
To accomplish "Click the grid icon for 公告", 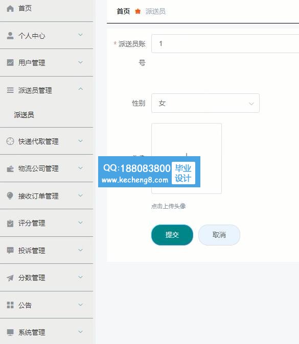I will point(10,305).
